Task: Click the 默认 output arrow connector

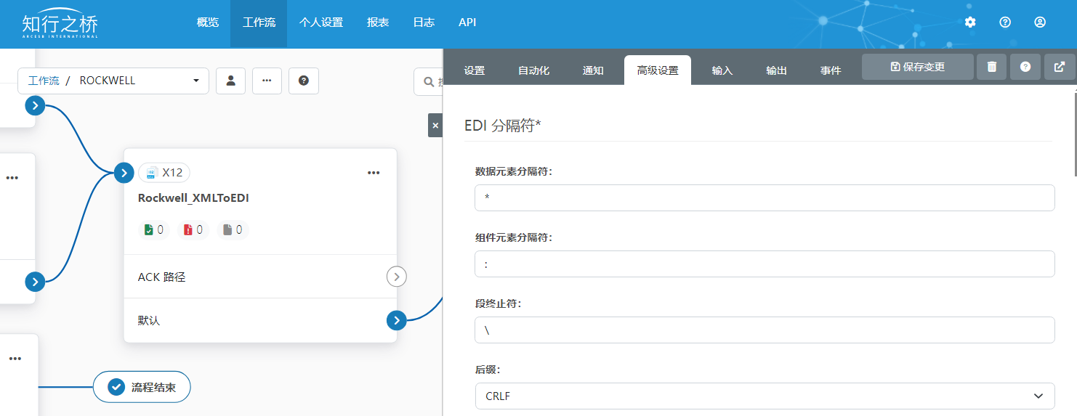Action: tap(396, 320)
